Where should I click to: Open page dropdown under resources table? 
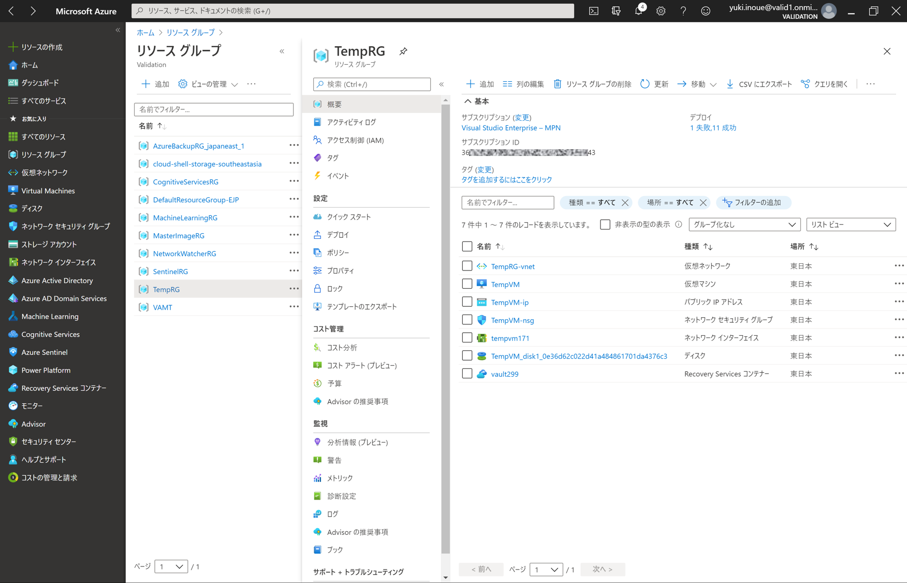pos(546,570)
